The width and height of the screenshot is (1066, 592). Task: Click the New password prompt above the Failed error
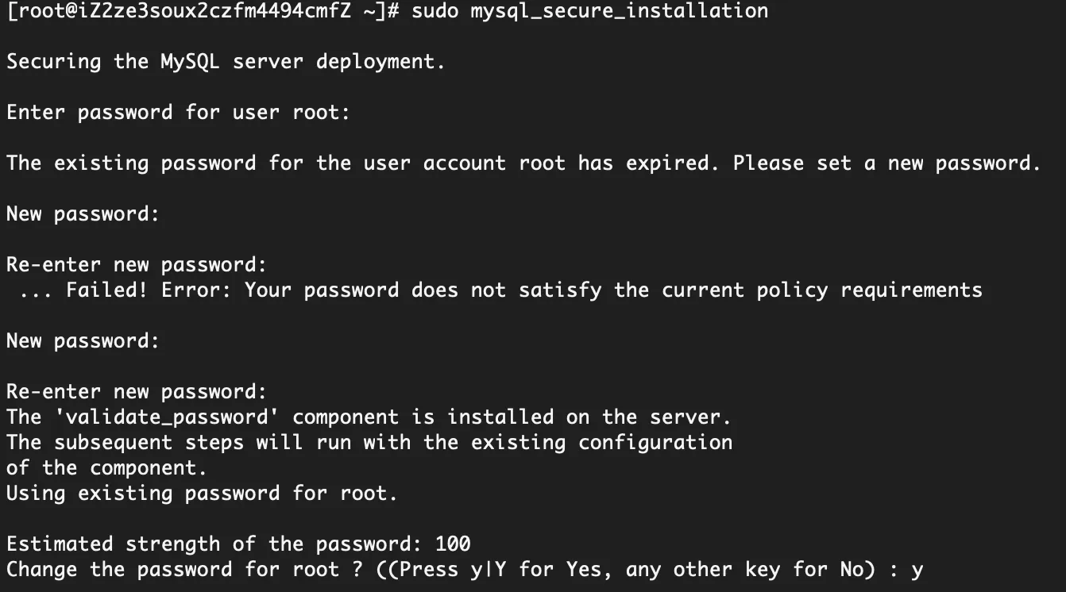[x=83, y=214]
